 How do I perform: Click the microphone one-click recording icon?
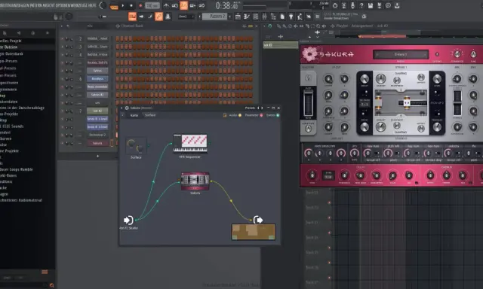click(x=352, y=5)
